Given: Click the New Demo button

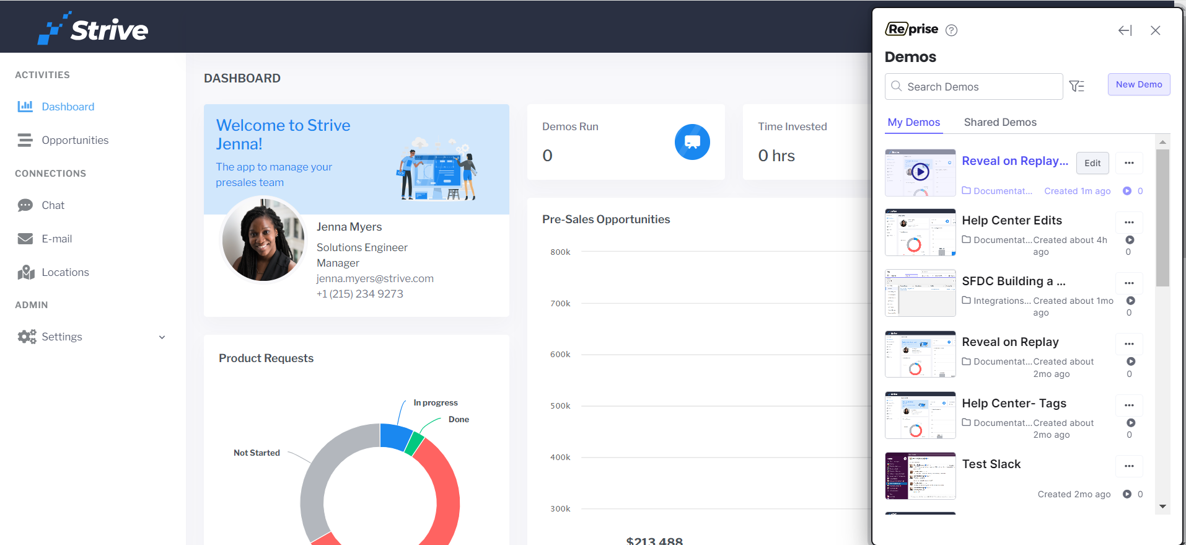Looking at the screenshot, I should point(1139,84).
